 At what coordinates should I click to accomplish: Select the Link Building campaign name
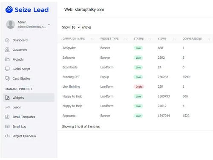pos(71,87)
